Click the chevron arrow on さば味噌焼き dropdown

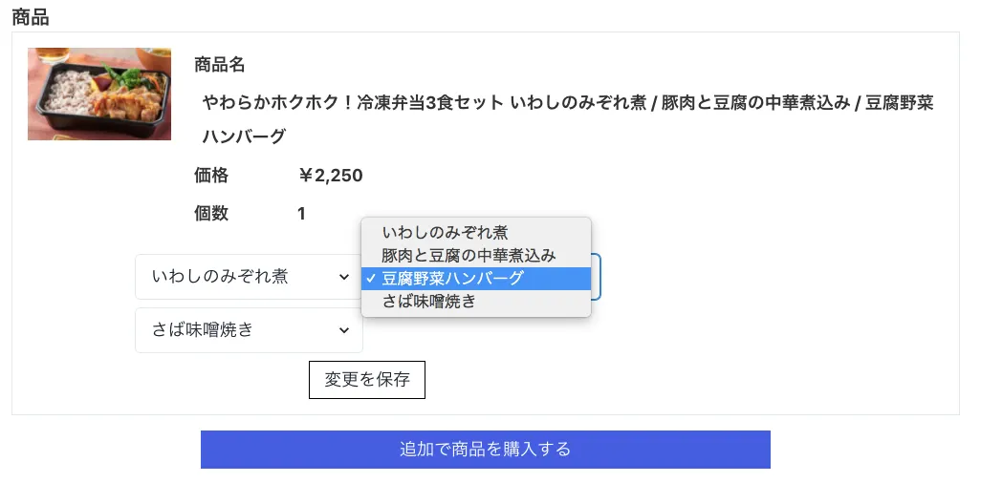coord(344,330)
